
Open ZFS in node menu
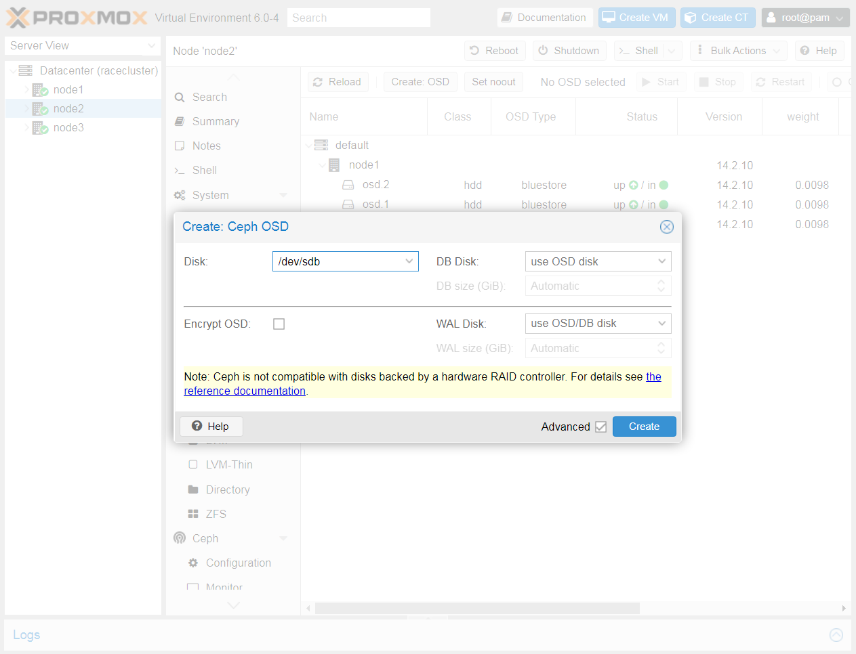click(216, 514)
